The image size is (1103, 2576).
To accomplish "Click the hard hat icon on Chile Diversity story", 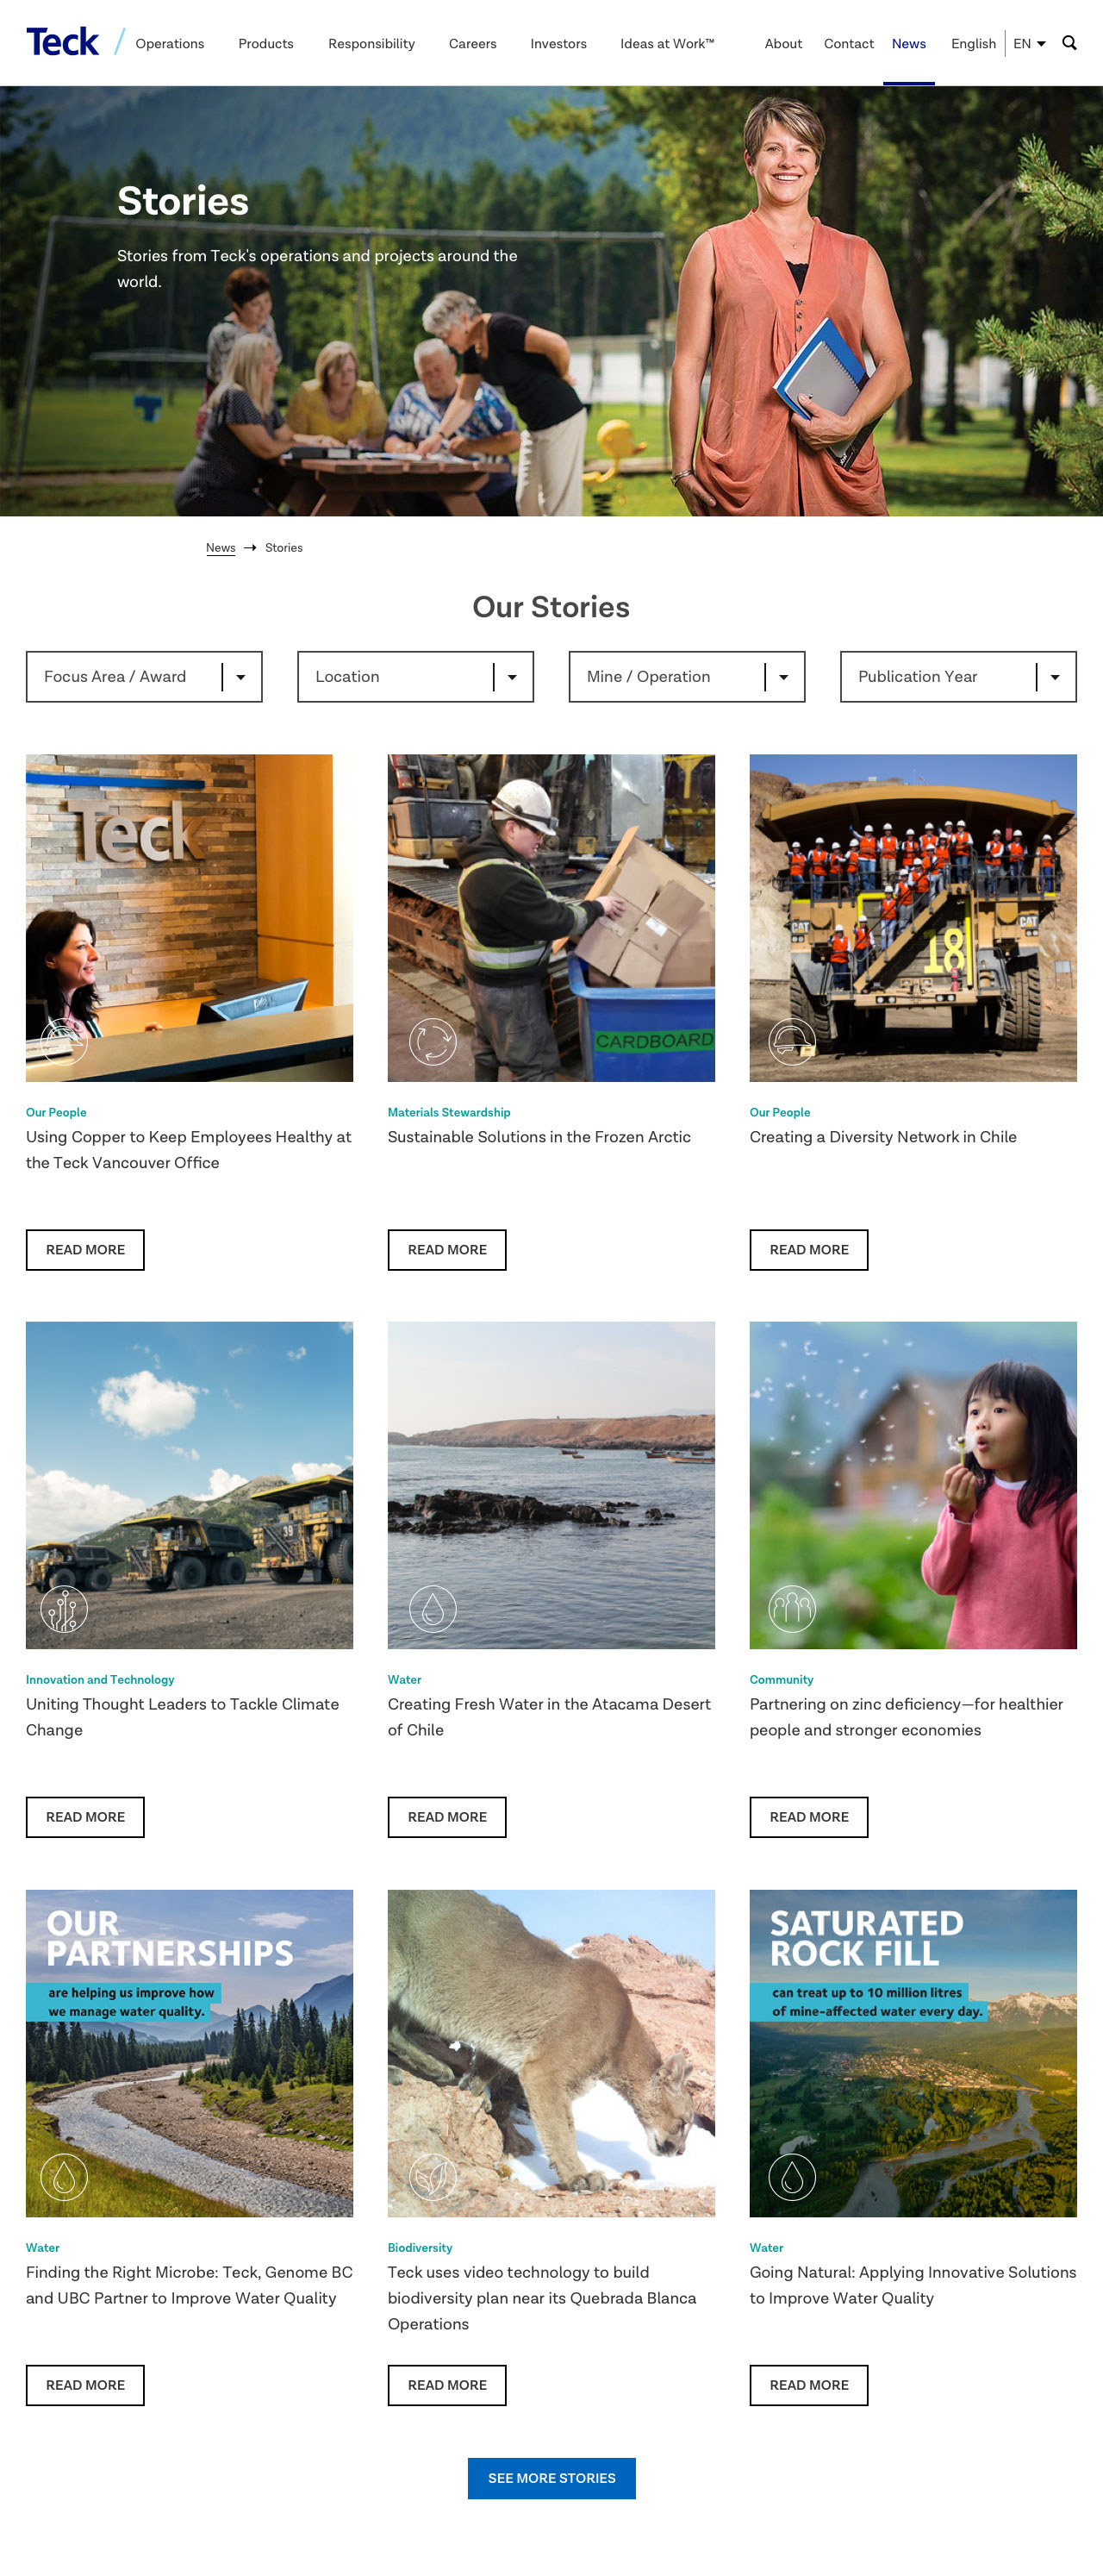I will pos(792,1042).
